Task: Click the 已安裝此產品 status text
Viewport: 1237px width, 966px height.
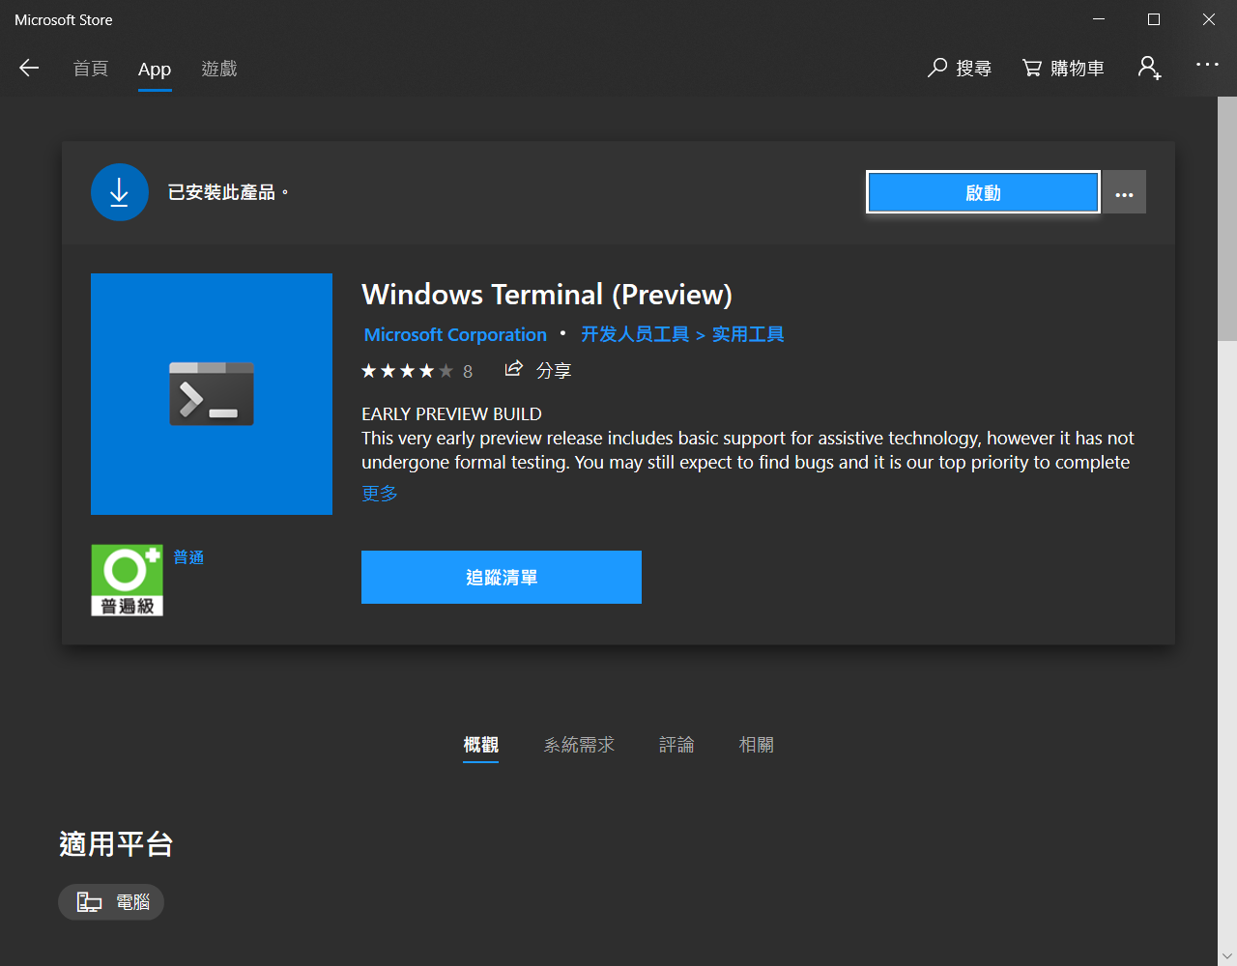Action: tap(228, 192)
